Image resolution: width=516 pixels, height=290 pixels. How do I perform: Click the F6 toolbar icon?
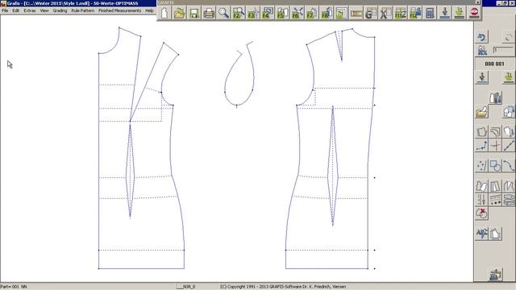[x=298, y=13]
